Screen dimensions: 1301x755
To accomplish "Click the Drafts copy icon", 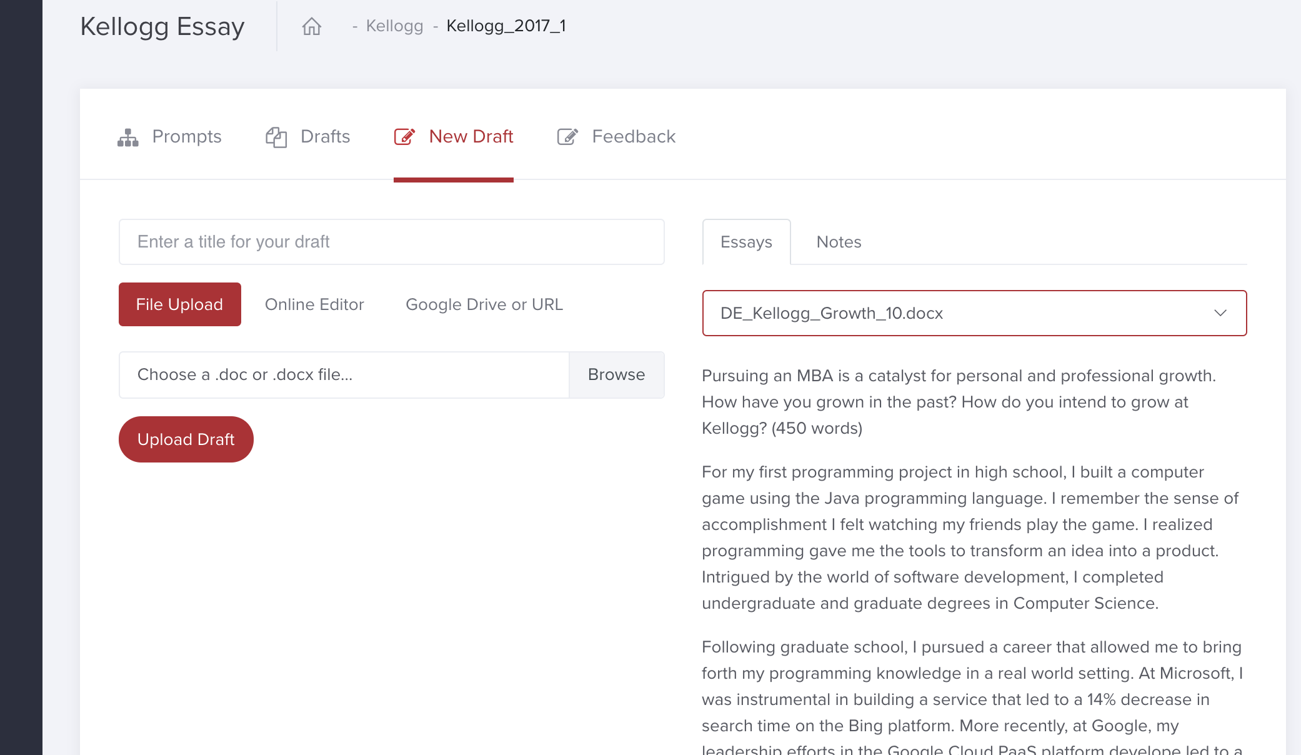I will tap(276, 137).
